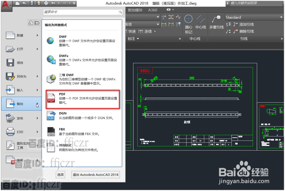Click the dimension break icon

pos(164,17)
